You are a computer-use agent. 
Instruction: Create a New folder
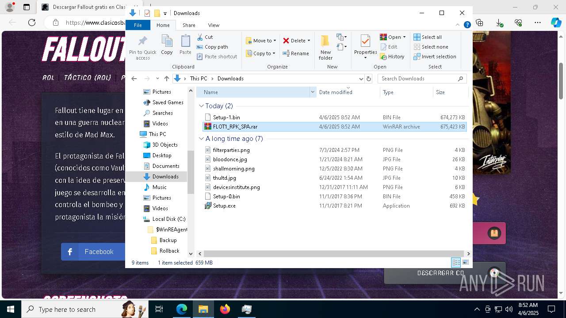click(x=325, y=47)
